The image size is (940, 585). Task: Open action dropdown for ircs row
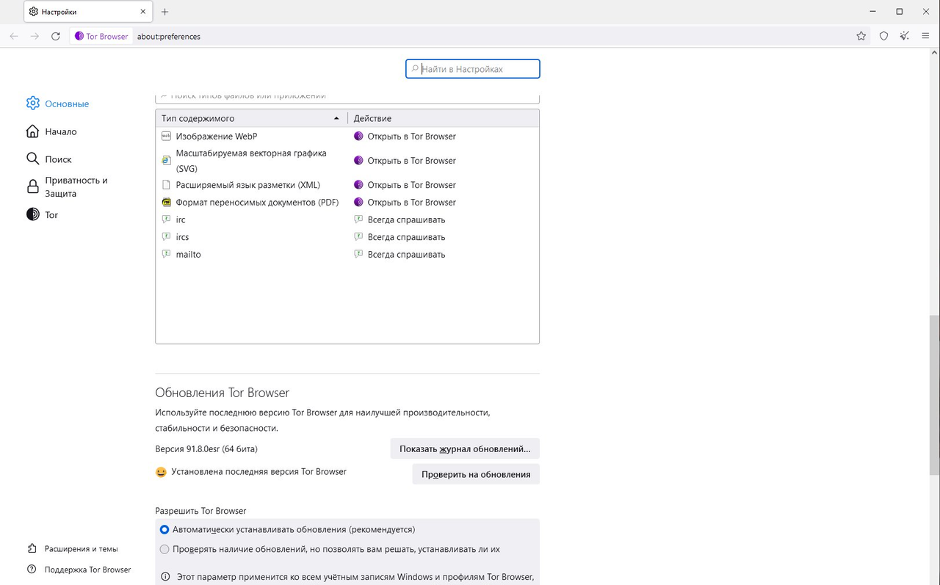(x=444, y=237)
